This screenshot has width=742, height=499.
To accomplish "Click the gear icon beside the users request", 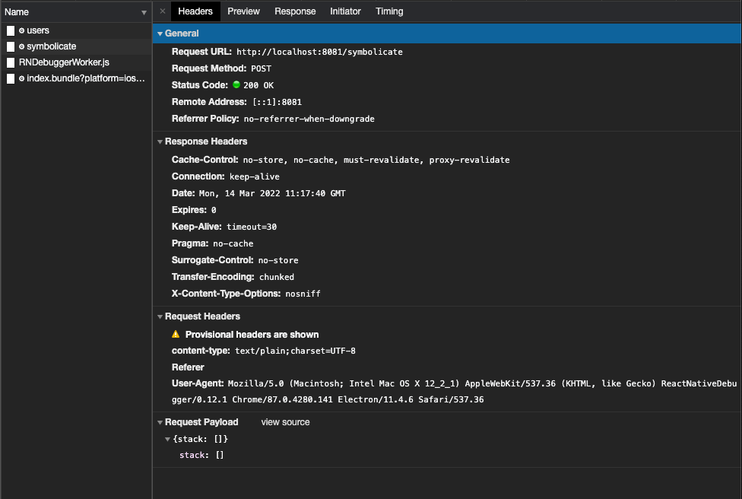I will (x=21, y=31).
